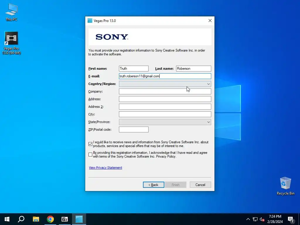Open the notification center icon
This screenshot has height=225, width=300.
click(291, 219)
